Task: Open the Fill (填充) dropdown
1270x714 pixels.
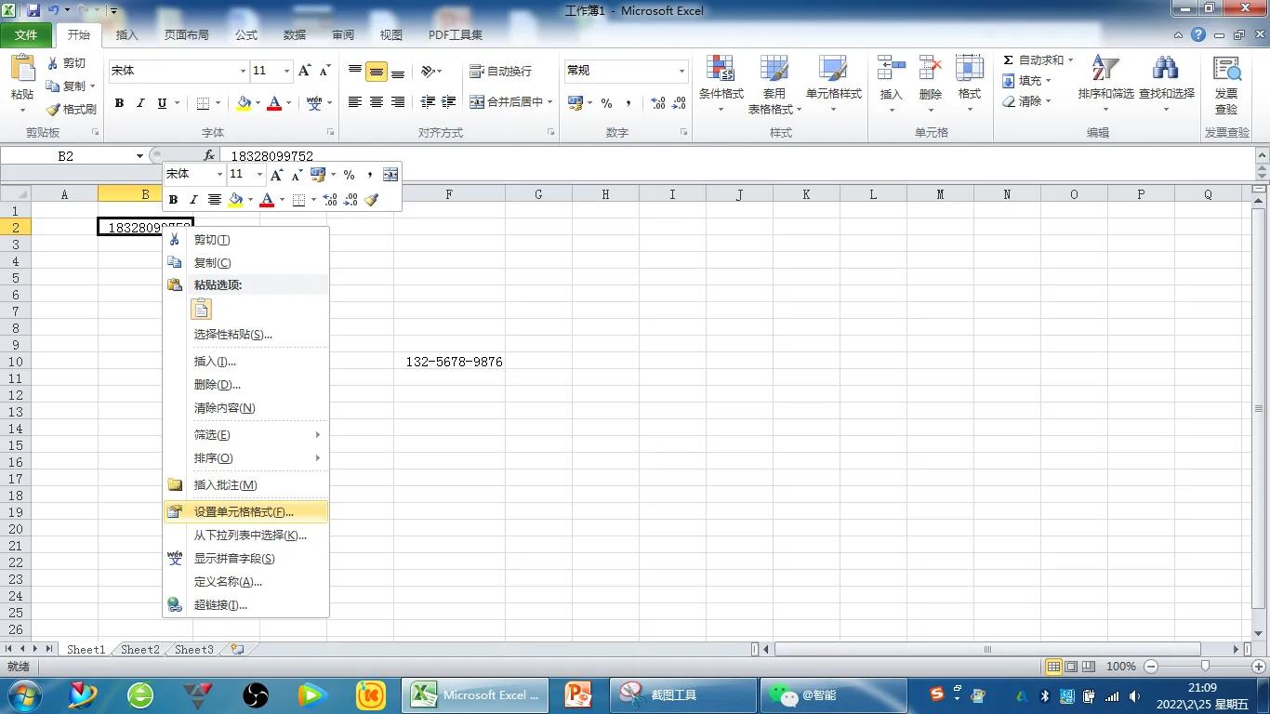Action: [1026, 81]
